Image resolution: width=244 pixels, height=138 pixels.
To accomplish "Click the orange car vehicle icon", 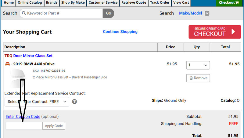I will (x=8, y=64).
